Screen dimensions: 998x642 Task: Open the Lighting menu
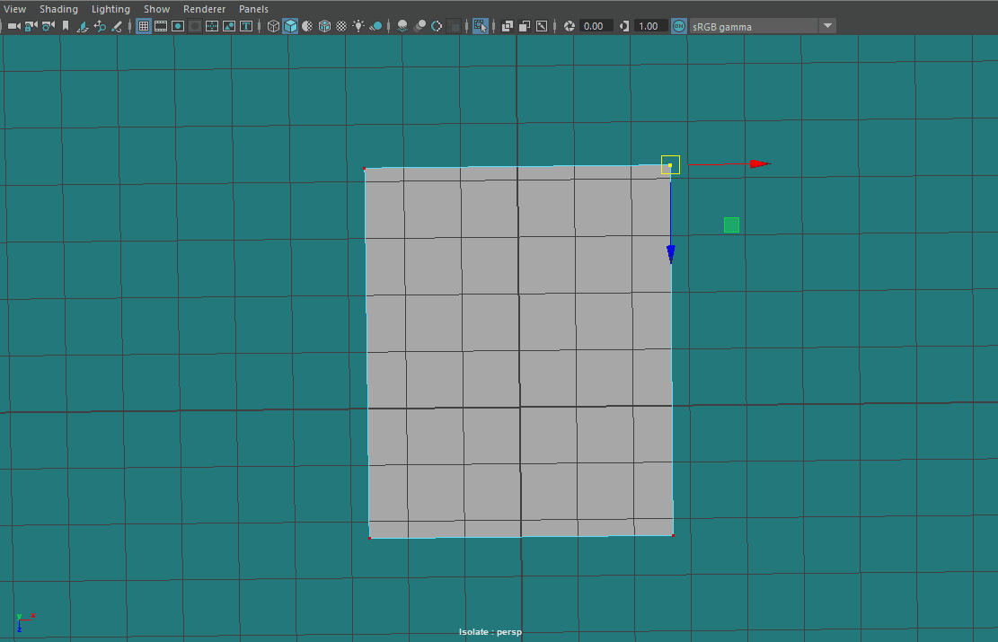click(110, 9)
